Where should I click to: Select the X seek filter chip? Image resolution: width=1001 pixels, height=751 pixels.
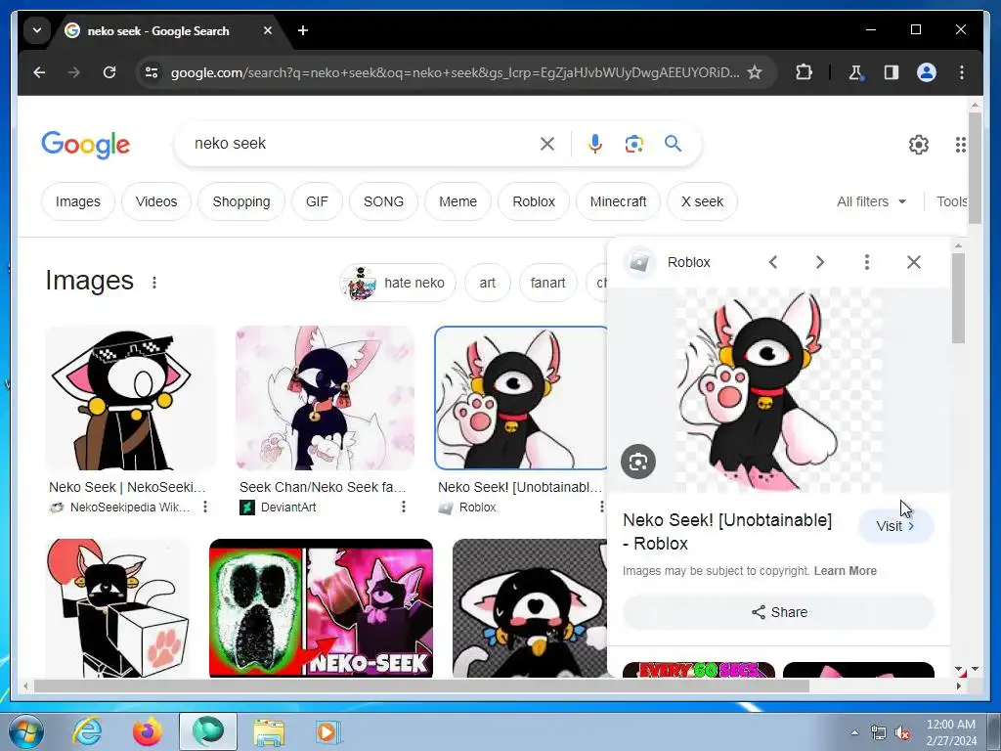pos(702,201)
